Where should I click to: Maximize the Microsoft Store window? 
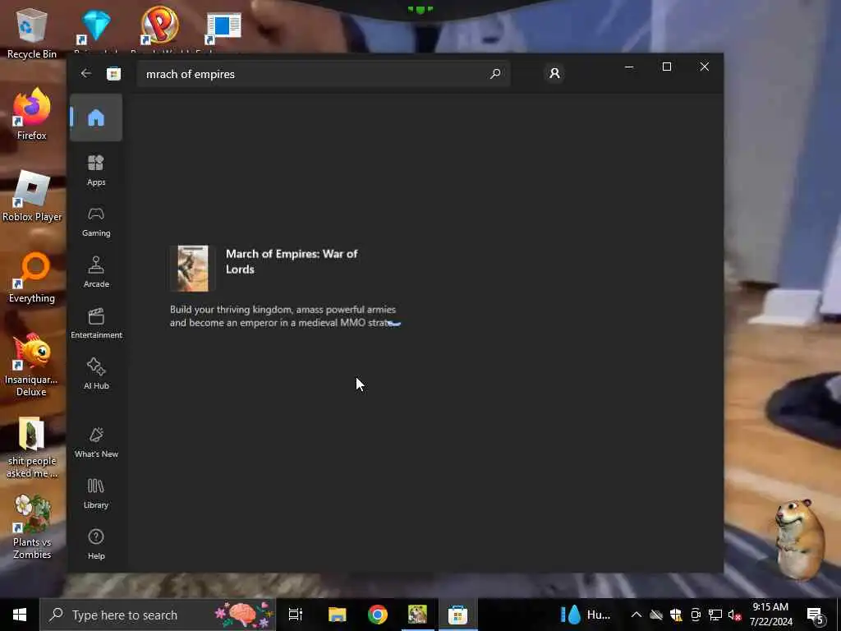click(667, 67)
